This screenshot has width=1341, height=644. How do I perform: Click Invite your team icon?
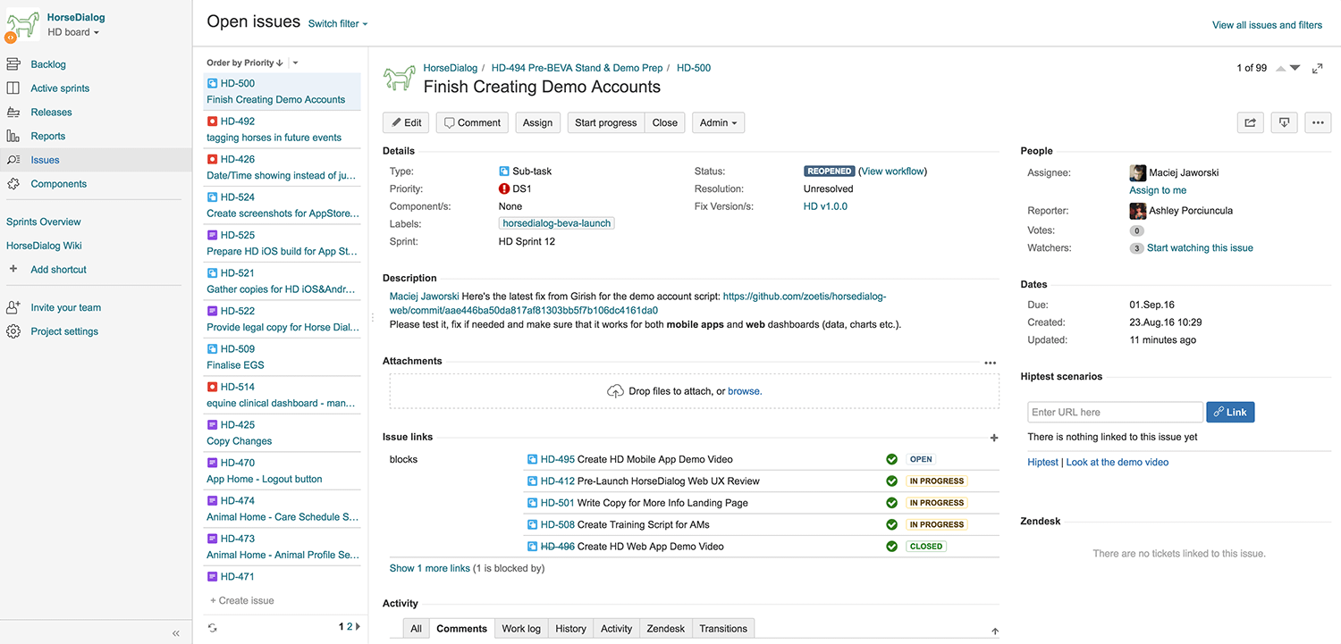(13, 307)
